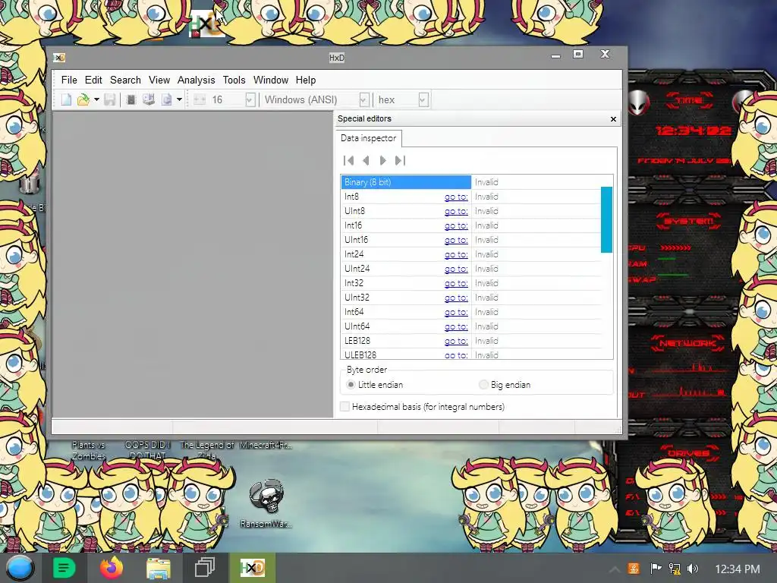Open the Search menu
The width and height of the screenshot is (777, 583).
click(125, 80)
